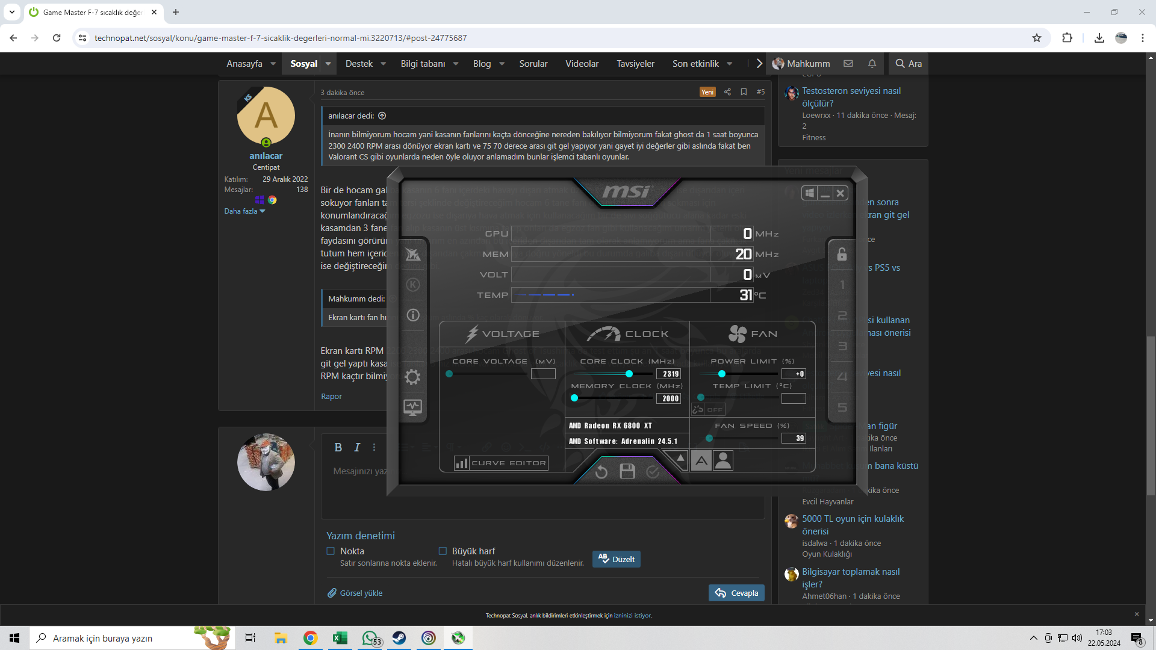
Task: Open the Sorular menu item
Action: pos(533,64)
